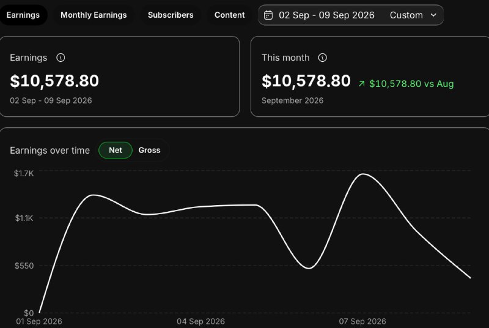
Task: Click the 04 Sep 2026 axis date
Action: (201, 321)
